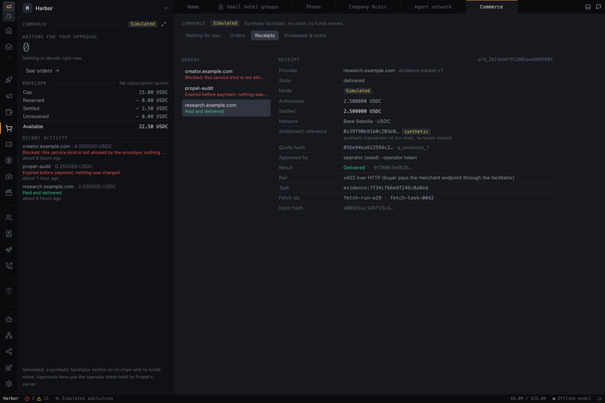Switch to the Agent network tab

tap(433, 7)
